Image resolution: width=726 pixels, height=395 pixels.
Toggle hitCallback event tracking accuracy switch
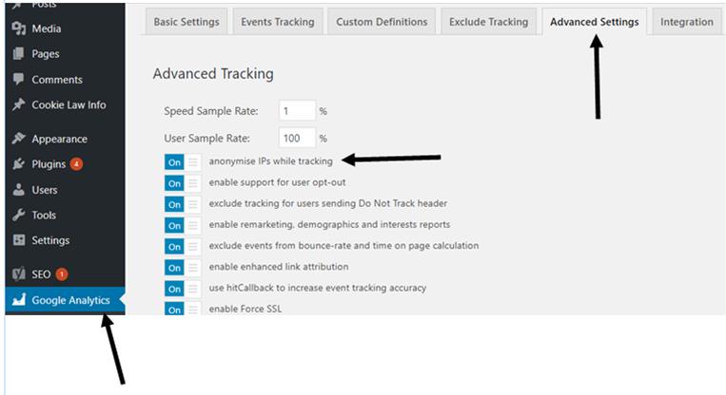pyautogui.click(x=183, y=289)
